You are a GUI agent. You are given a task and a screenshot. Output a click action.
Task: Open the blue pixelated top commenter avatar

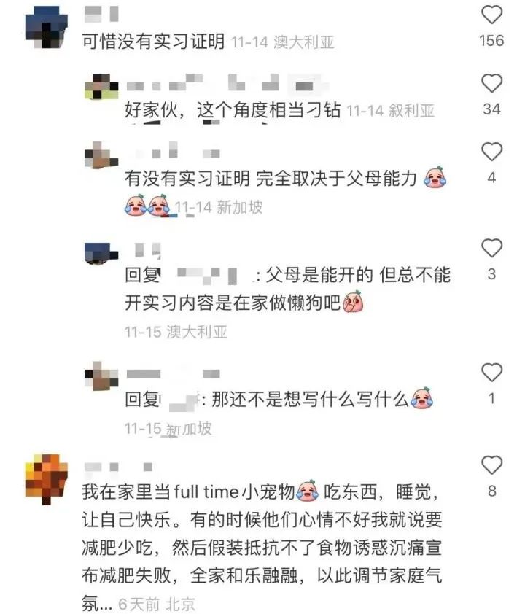(46, 27)
